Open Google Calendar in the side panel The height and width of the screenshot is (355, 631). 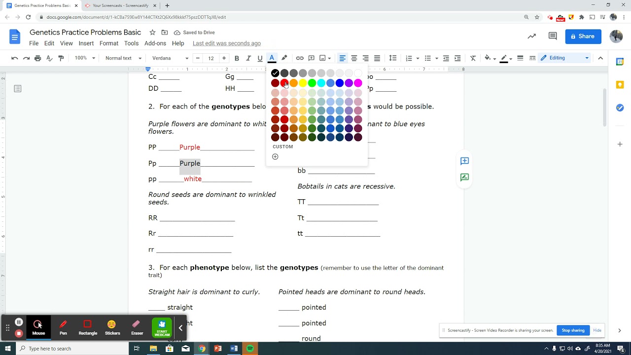(620, 62)
